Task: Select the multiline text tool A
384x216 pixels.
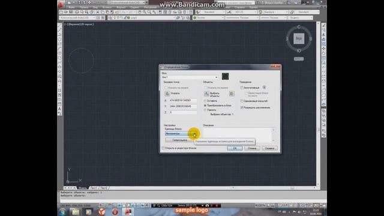Action: [59, 109]
